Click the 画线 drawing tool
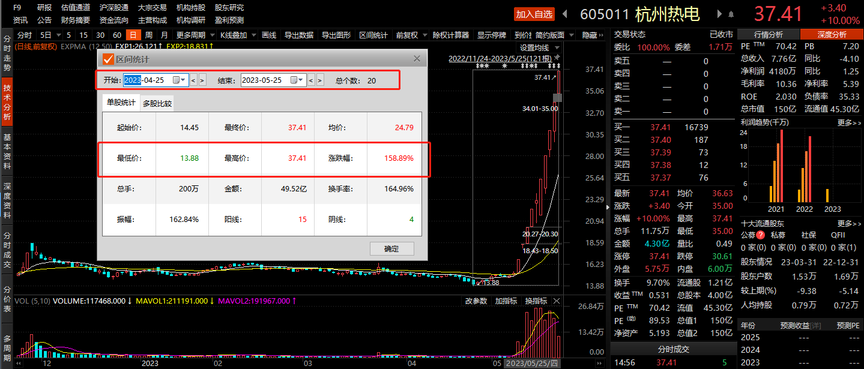 pos(269,35)
